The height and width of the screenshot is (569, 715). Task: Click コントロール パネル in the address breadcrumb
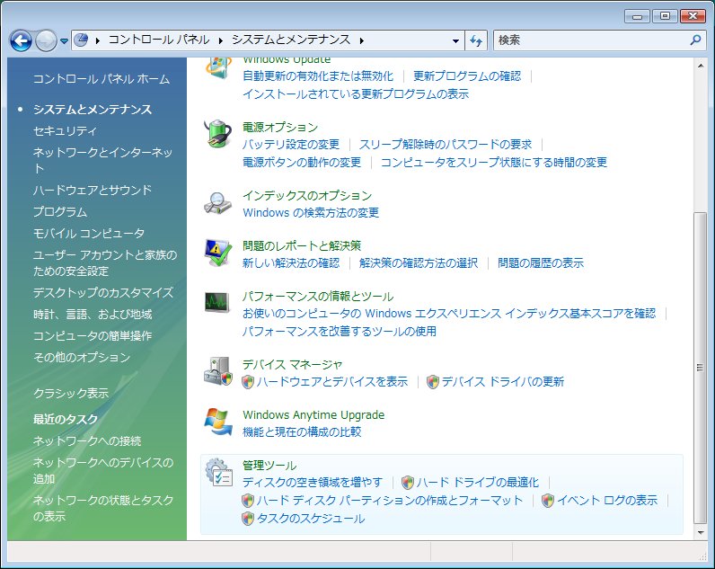(159, 40)
